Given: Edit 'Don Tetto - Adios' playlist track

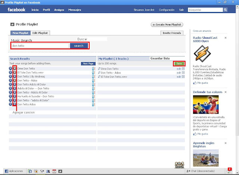Looking at the screenshot, I should pos(179,73).
